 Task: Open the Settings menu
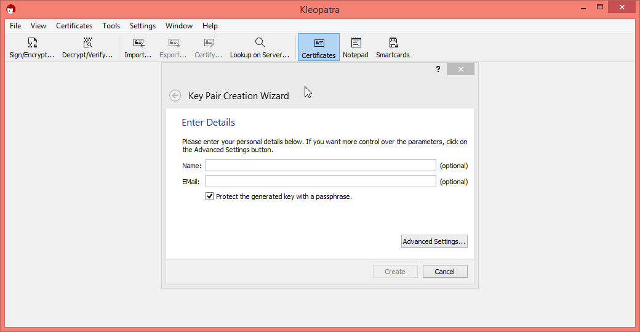point(143,26)
